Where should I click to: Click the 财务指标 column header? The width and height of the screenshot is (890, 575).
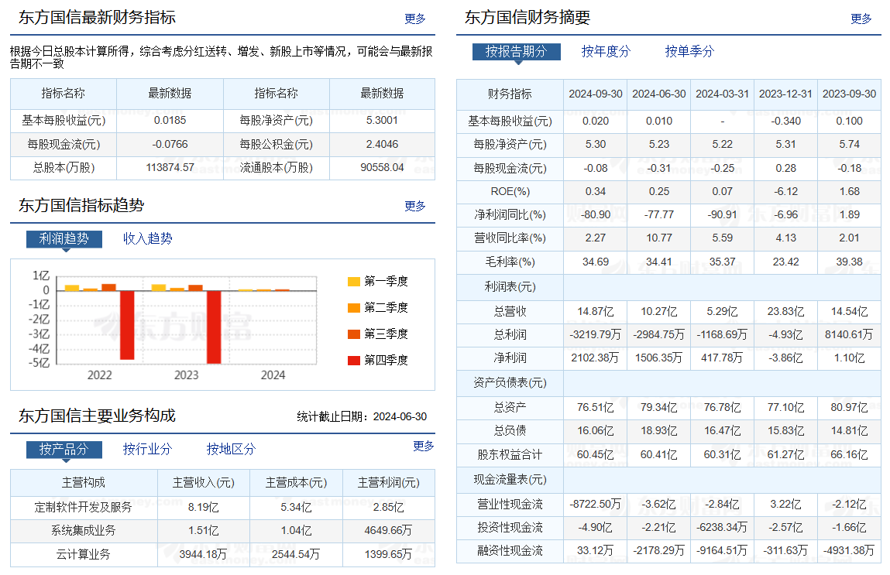click(x=510, y=94)
